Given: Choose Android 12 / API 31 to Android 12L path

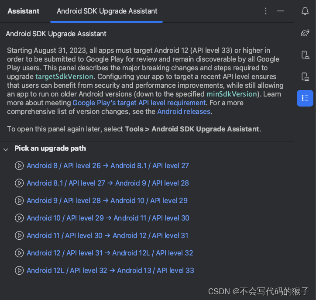Looking at the screenshot, I should 110,253.
